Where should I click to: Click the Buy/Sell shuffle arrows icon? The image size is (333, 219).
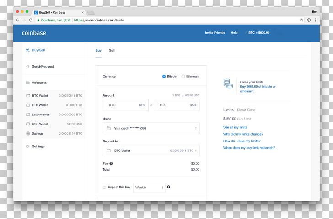27,50
